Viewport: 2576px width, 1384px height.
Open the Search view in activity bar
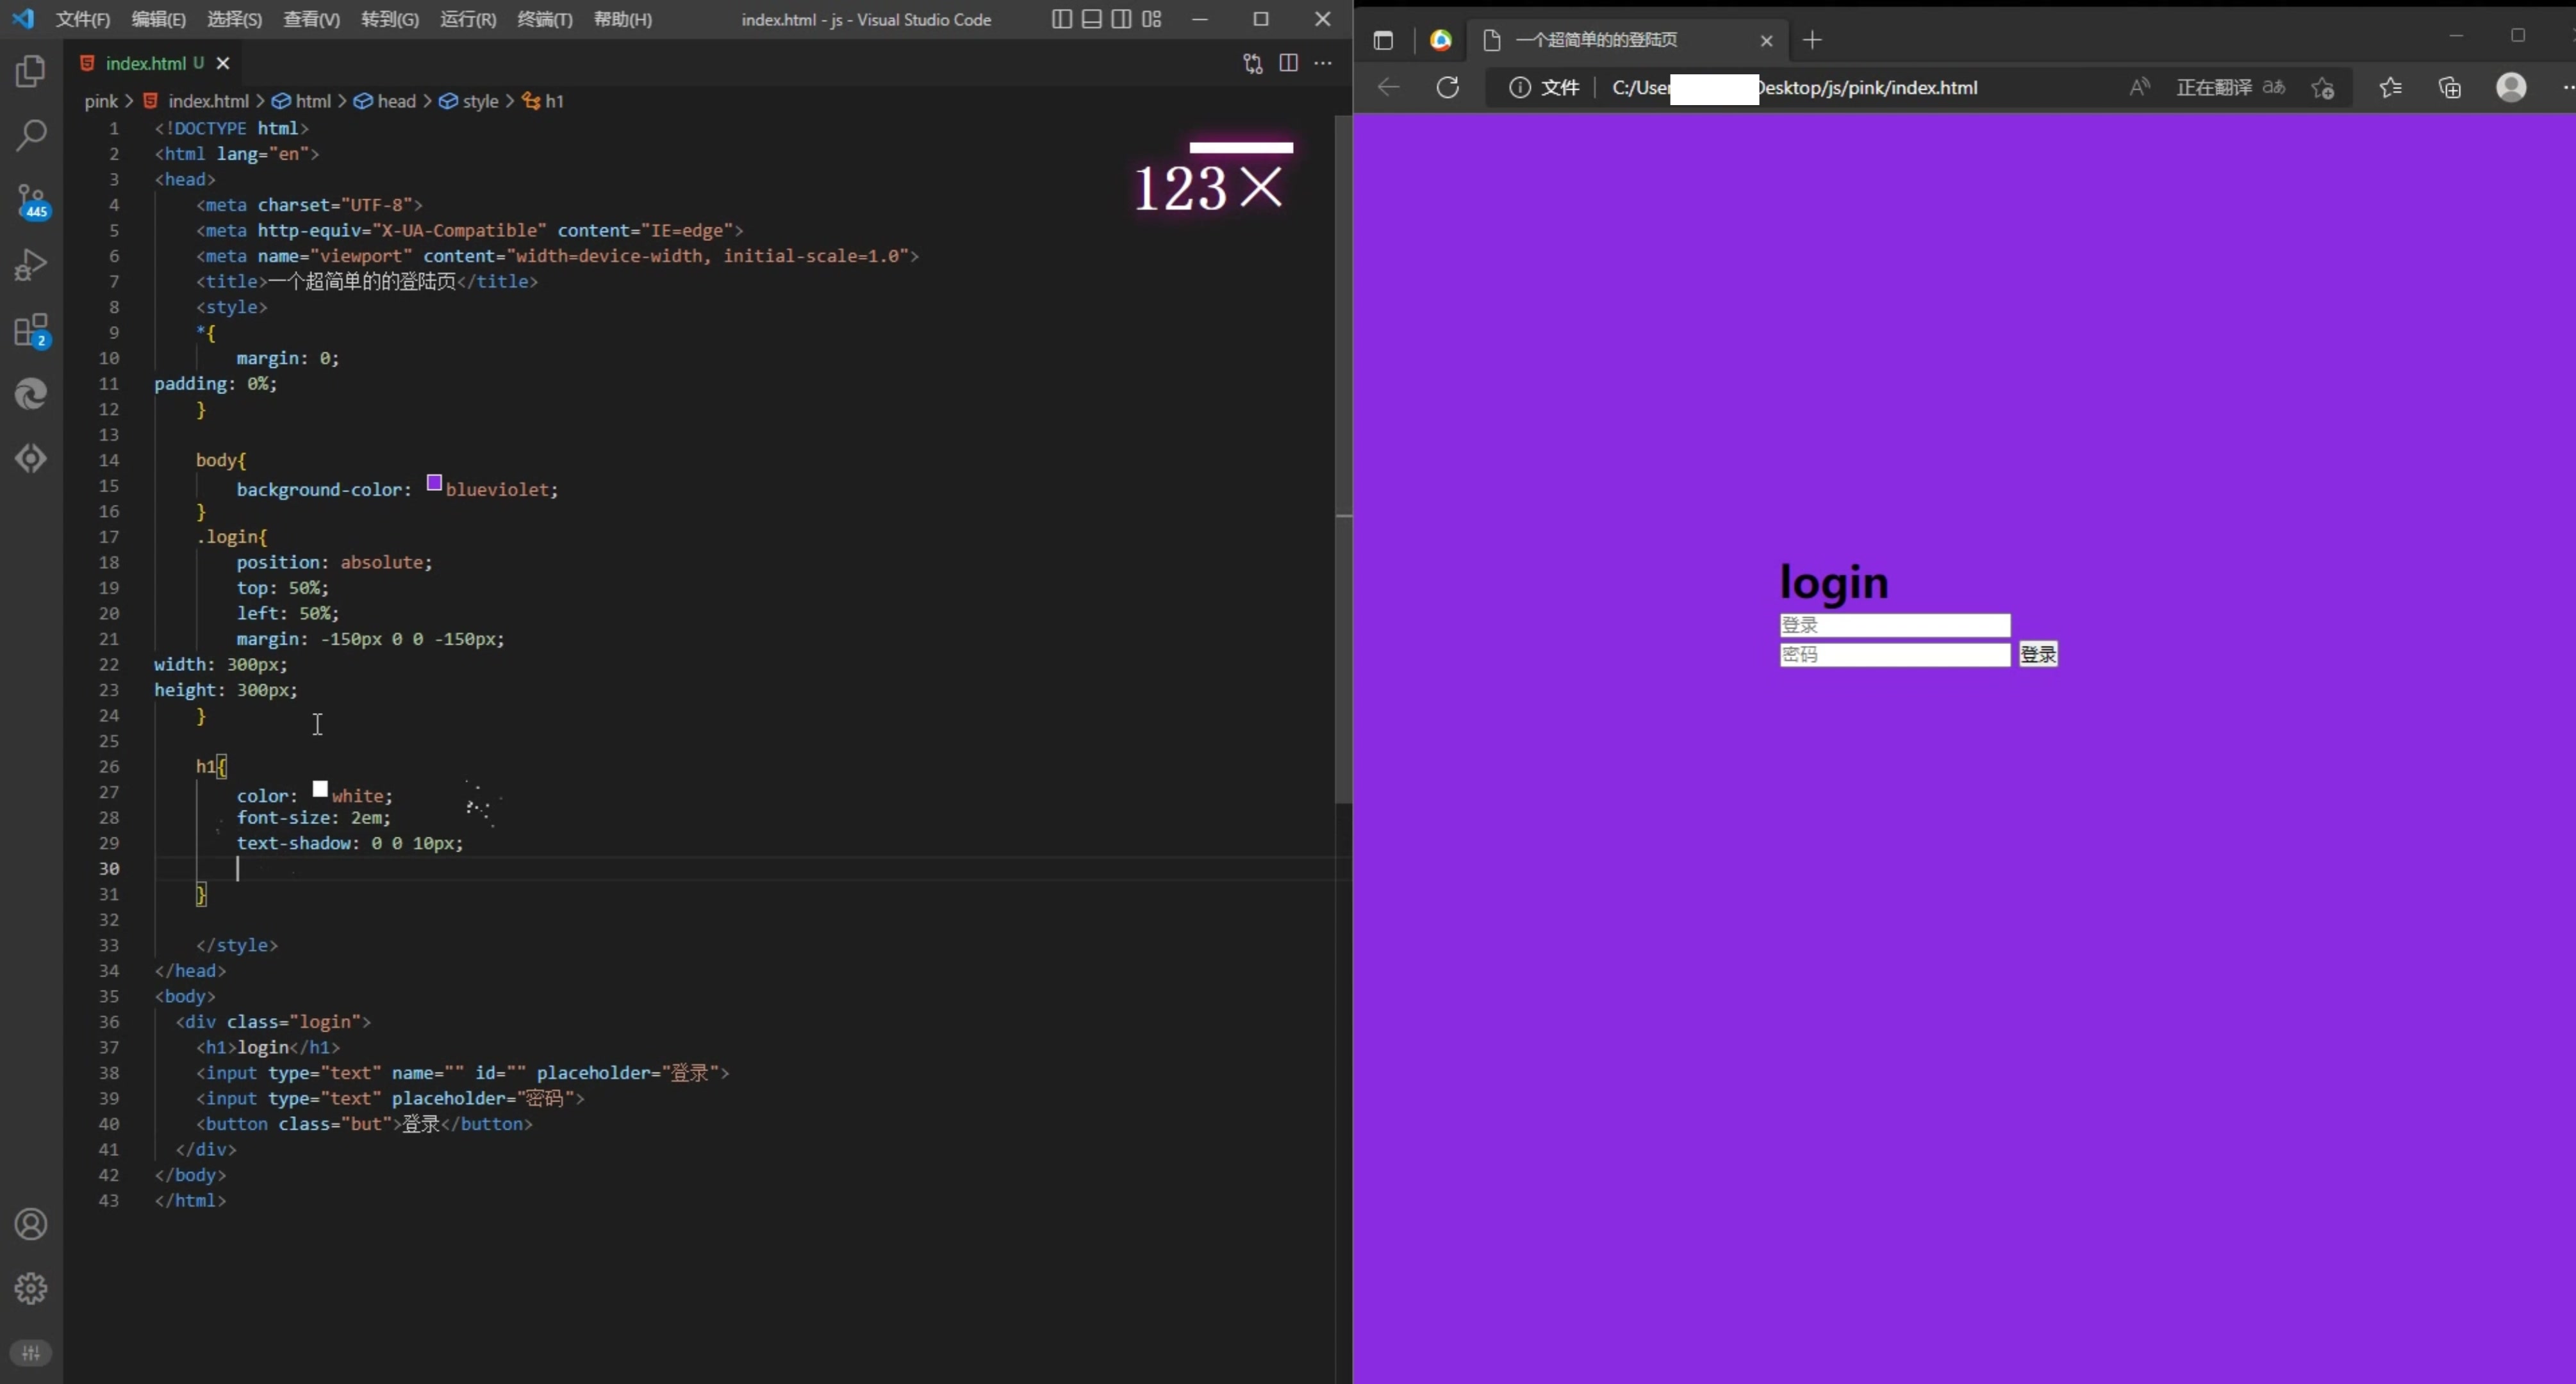click(x=31, y=135)
